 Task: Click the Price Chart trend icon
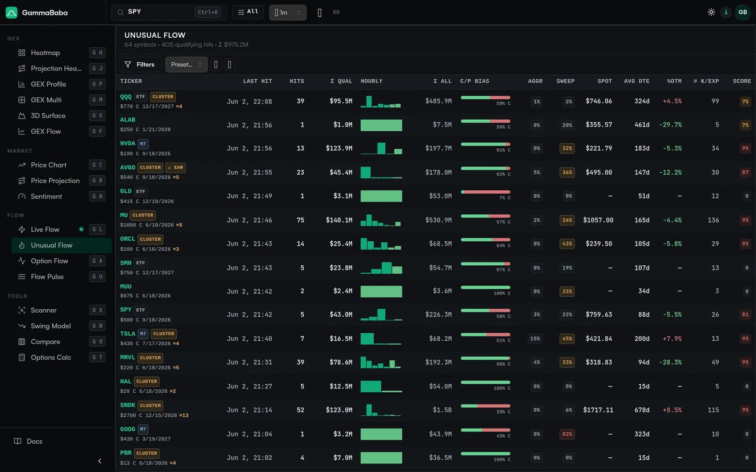[22, 165]
